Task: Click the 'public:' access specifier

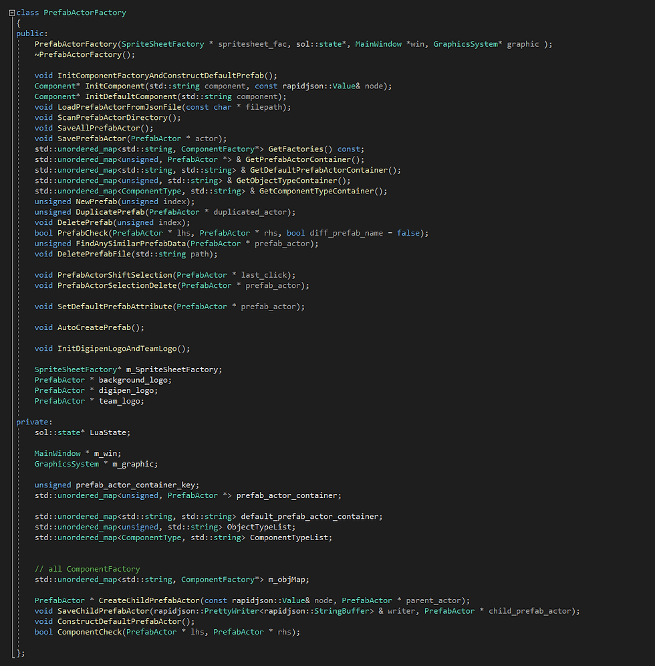Action: (32, 33)
